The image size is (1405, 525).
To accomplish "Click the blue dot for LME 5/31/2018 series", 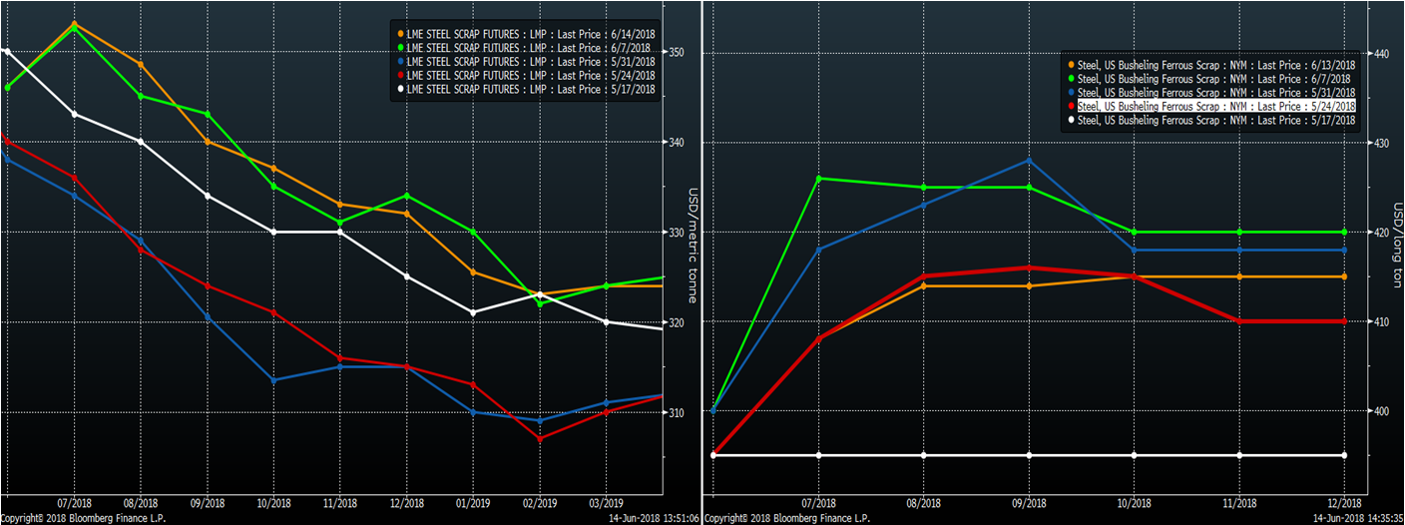I will coord(399,61).
